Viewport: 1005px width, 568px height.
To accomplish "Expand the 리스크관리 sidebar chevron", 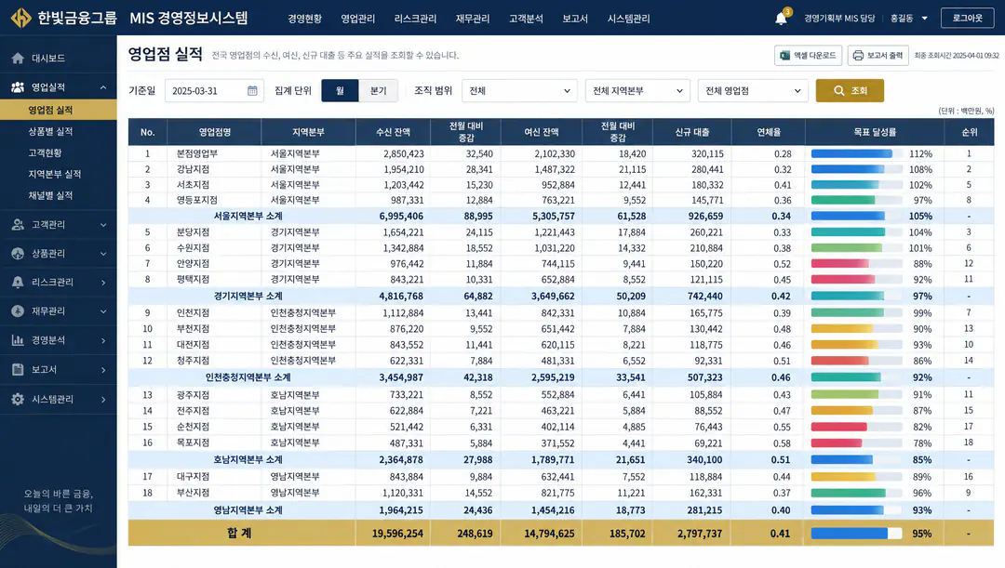I will pyautogui.click(x=103, y=283).
